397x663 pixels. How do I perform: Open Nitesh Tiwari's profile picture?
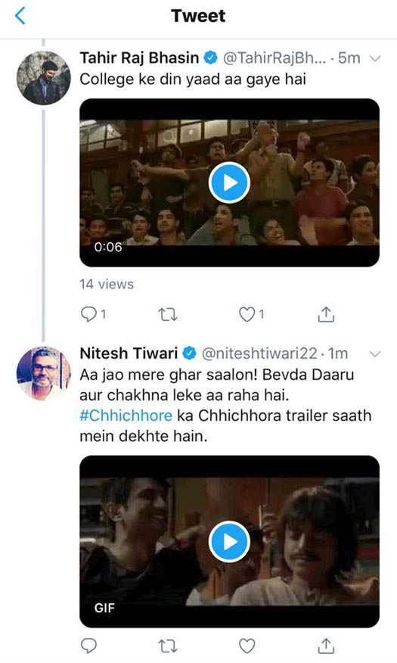(x=44, y=373)
